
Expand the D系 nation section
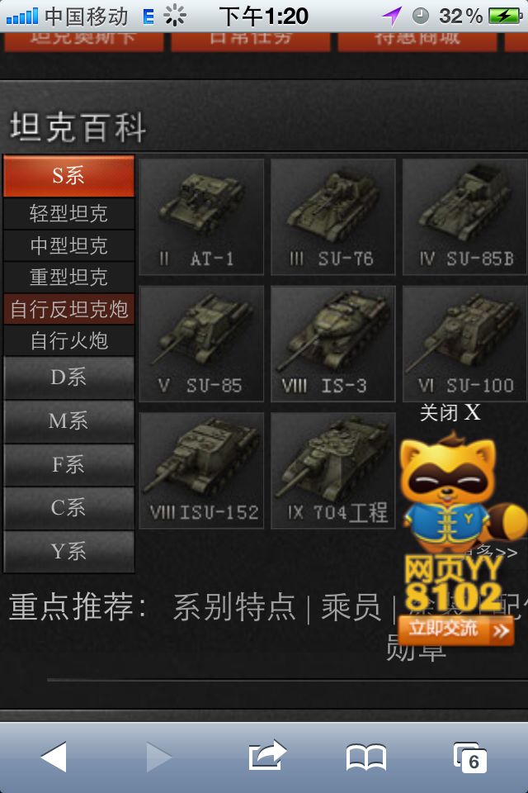(68, 378)
